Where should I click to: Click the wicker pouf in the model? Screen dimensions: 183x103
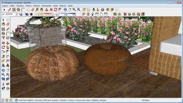coord(53,63)
